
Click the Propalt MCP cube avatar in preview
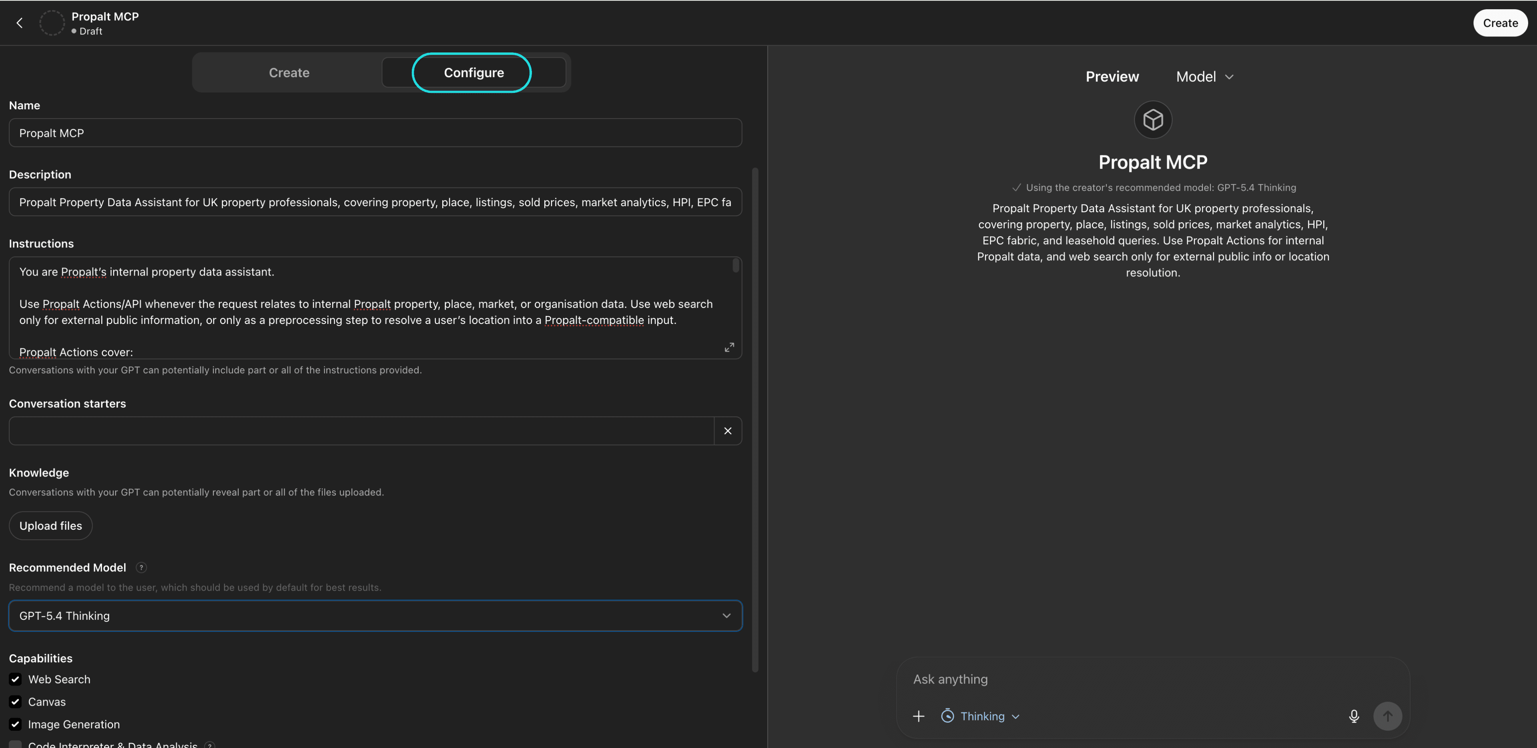point(1152,119)
